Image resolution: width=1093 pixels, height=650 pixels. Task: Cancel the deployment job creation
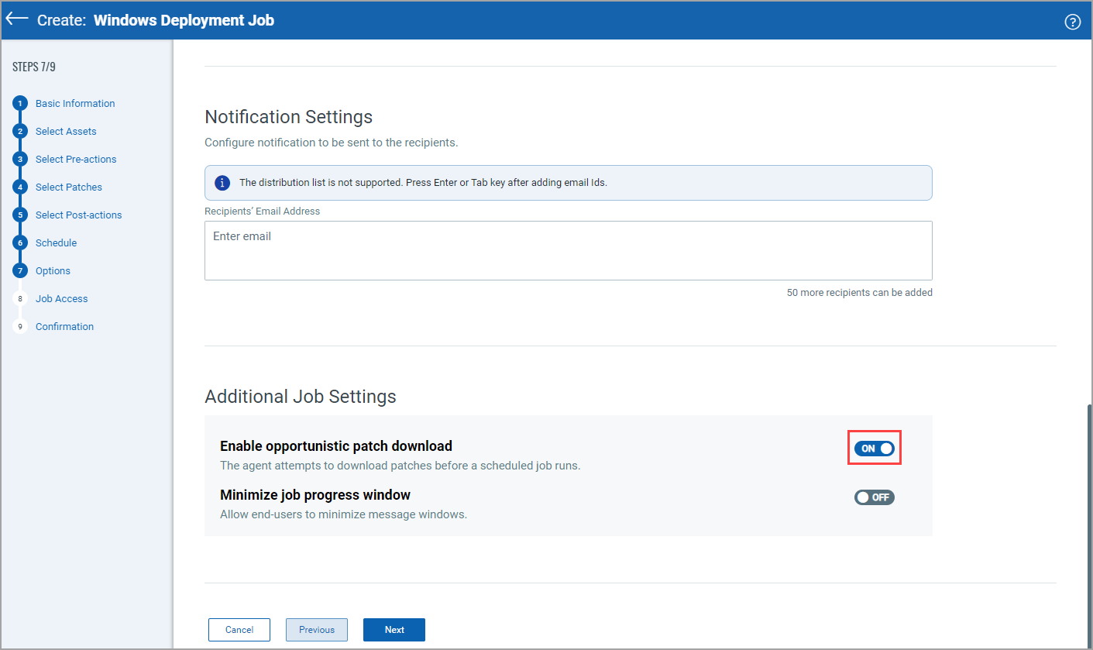[x=239, y=630]
